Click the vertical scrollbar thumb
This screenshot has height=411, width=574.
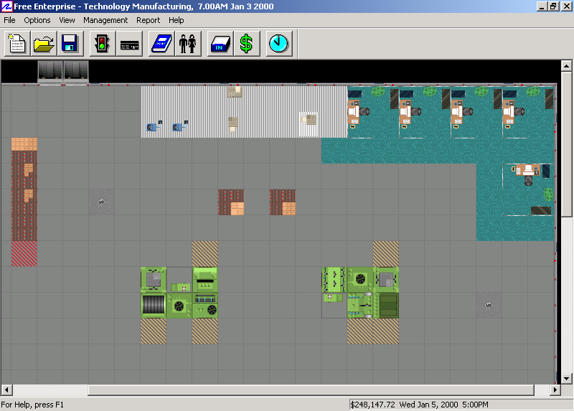tap(567, 144)
